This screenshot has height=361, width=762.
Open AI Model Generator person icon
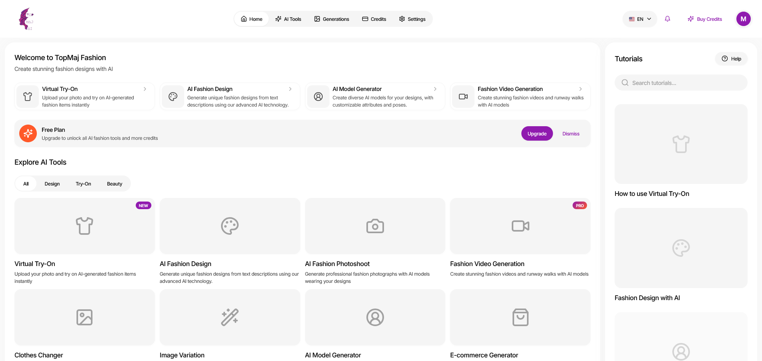(x=375, y=317)
